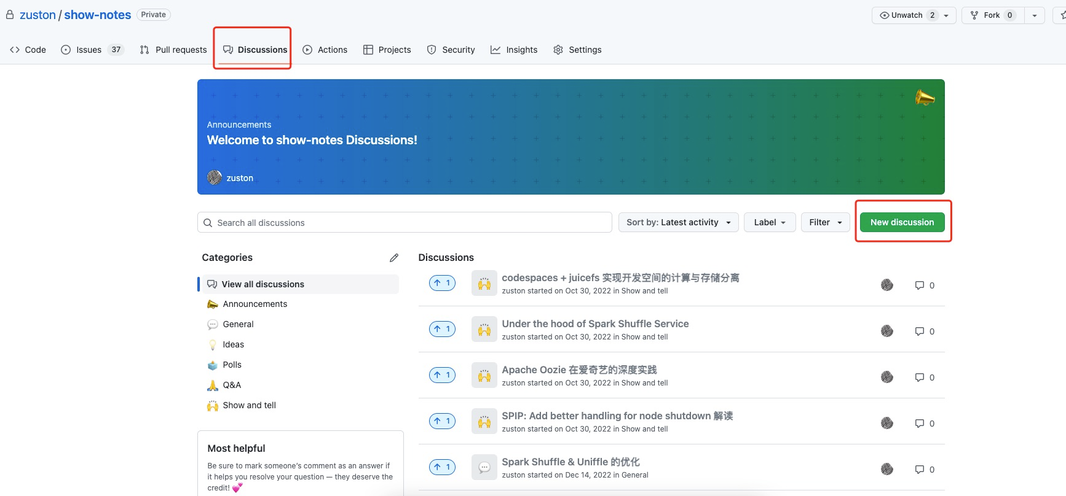Click the megaphone icon in announcement banner
1066x496 pixels.
coord(925,97)
